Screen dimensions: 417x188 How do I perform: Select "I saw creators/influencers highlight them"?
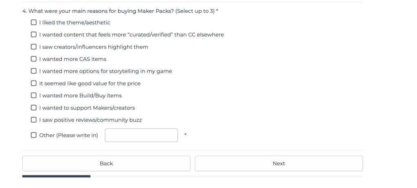(x=34, y=47)
